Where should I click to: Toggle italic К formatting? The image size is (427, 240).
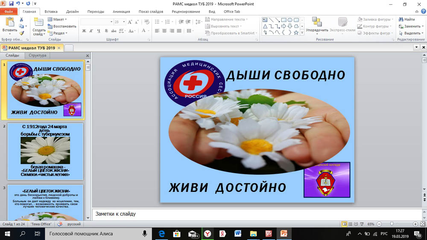click(91, 31)
